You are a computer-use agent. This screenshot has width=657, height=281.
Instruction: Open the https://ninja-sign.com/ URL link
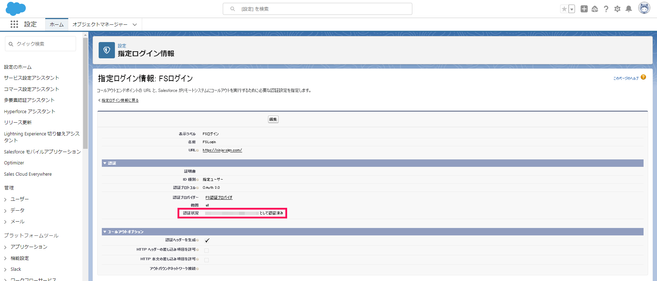tap(222, 150)
